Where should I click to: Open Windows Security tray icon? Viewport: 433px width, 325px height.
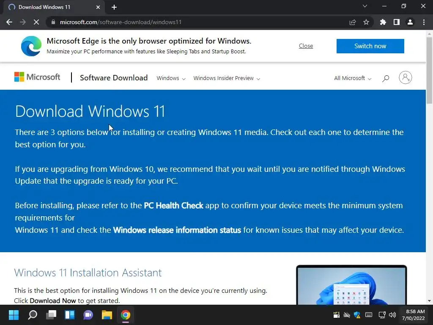357,315
